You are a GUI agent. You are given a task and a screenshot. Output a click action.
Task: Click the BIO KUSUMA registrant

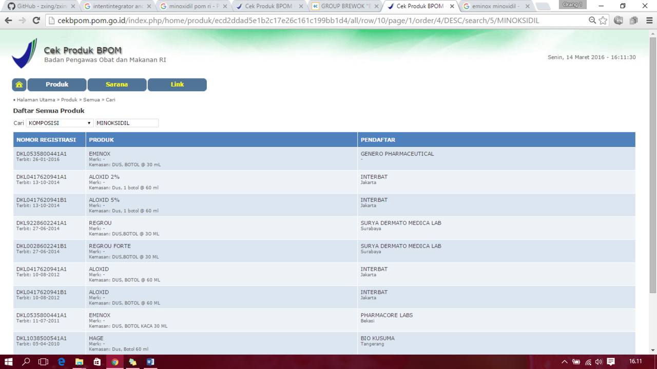click(x=378, y=338)
